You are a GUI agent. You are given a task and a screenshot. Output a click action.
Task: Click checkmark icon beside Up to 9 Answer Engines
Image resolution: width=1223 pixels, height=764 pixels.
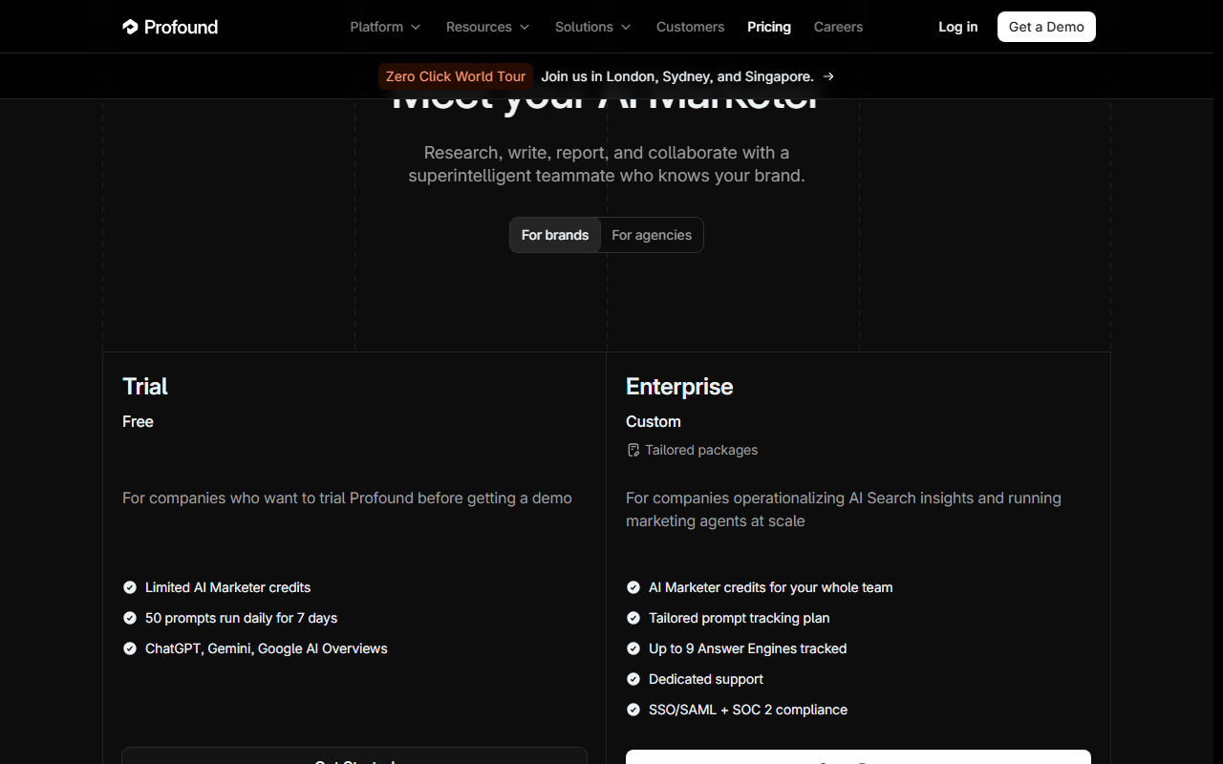(x=633, y=648)
